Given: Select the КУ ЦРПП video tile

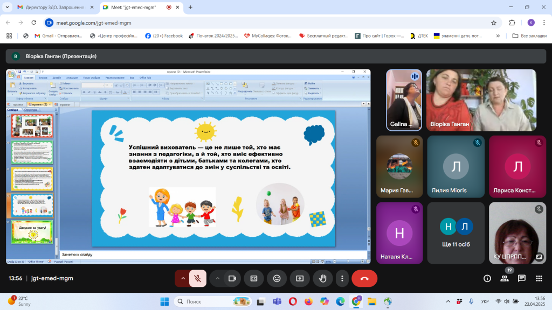Looking at the screenshot, I should 517,233.
